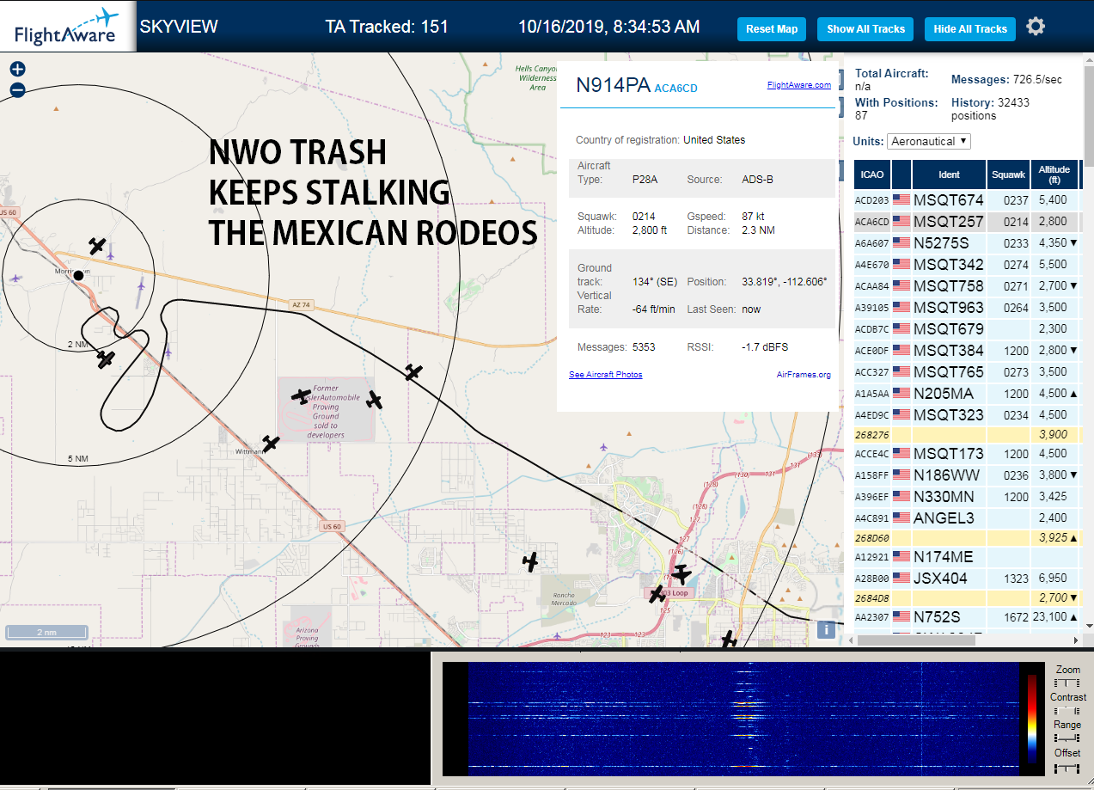This screenshot has height=790, width=1094.
Task: Click the Reset Map button
Action: (x=772, y=28)
